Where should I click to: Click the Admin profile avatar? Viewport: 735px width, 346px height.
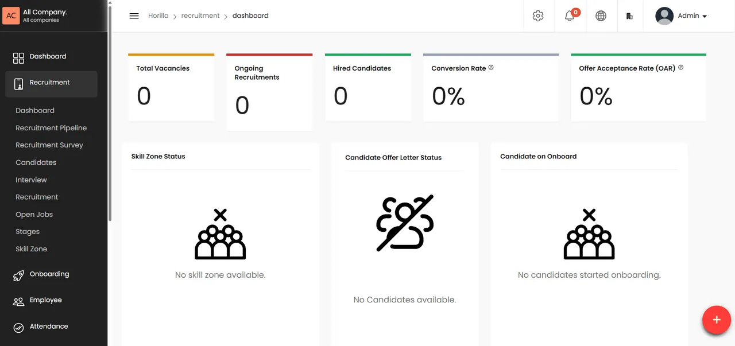(x=664, y=16)
